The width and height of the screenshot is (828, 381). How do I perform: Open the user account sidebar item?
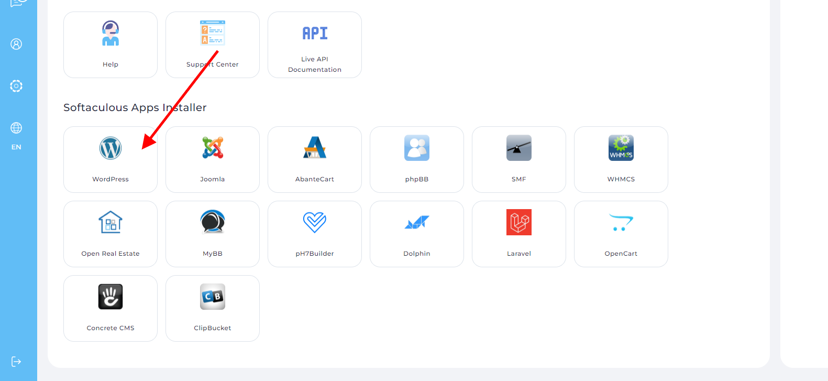pyautogui.click(x=16, y=44)
